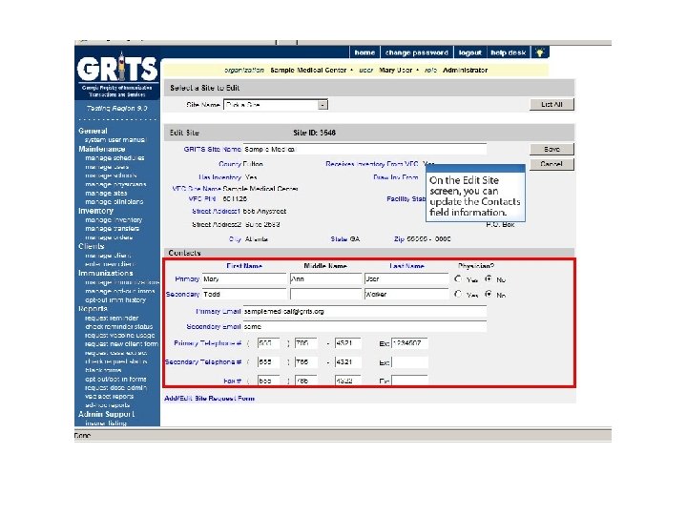This screenshot has width=687, height=515.
Task: Open manage client in sidebar
Action: (108, 256)
